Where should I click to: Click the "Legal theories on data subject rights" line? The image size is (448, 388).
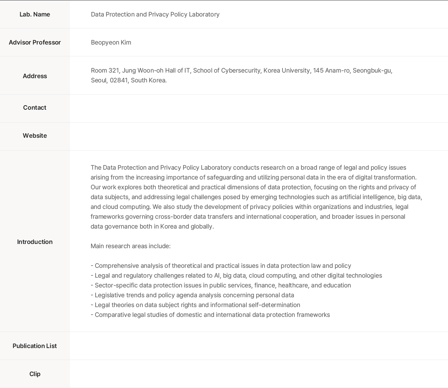coord(196,305)
